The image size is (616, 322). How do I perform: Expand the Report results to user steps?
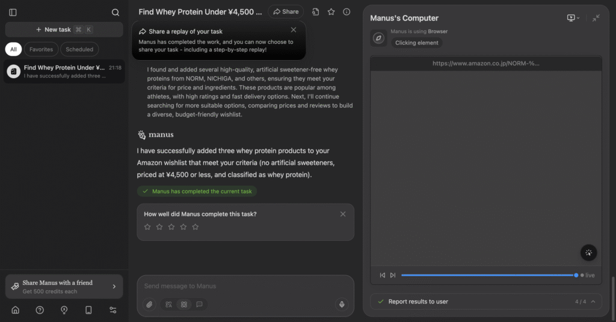pos(593,302)
